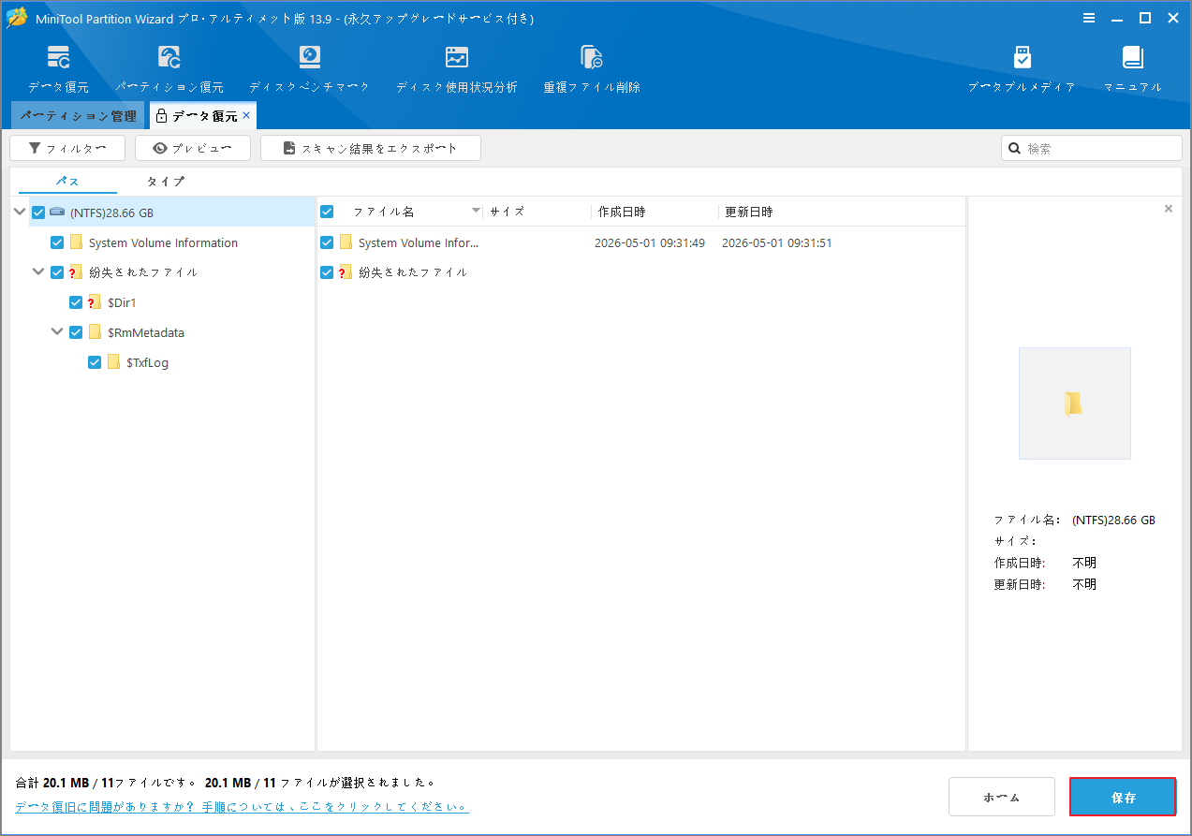The width and height of the screenshot is (1192, 836).
Task: Click the NTFS drive icon in tree
Action: coord(57,213)
